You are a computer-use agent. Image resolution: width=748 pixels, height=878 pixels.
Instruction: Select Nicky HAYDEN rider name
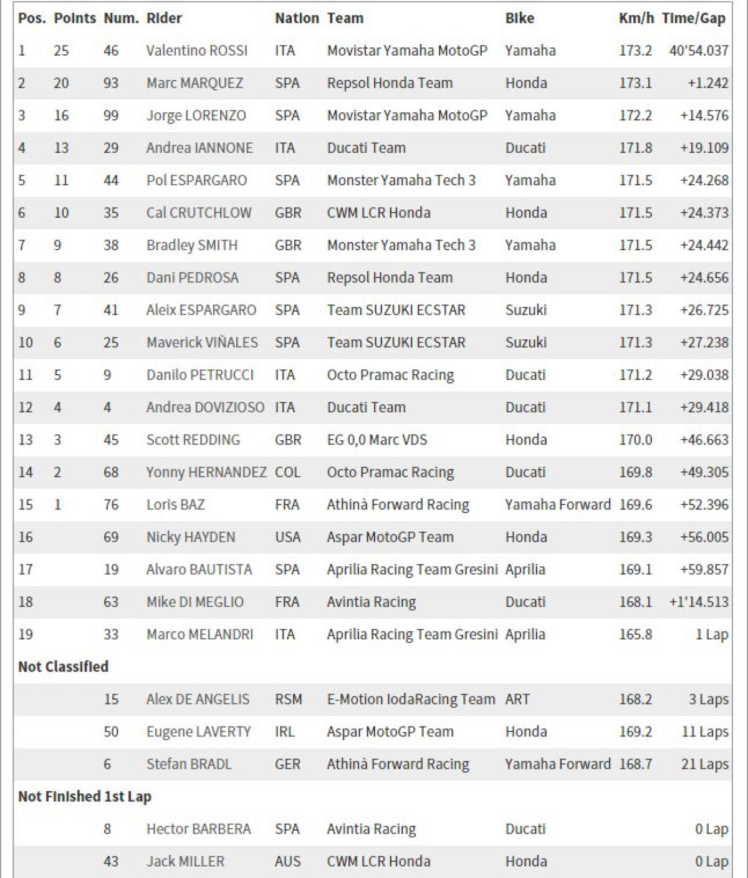(191, 538)
